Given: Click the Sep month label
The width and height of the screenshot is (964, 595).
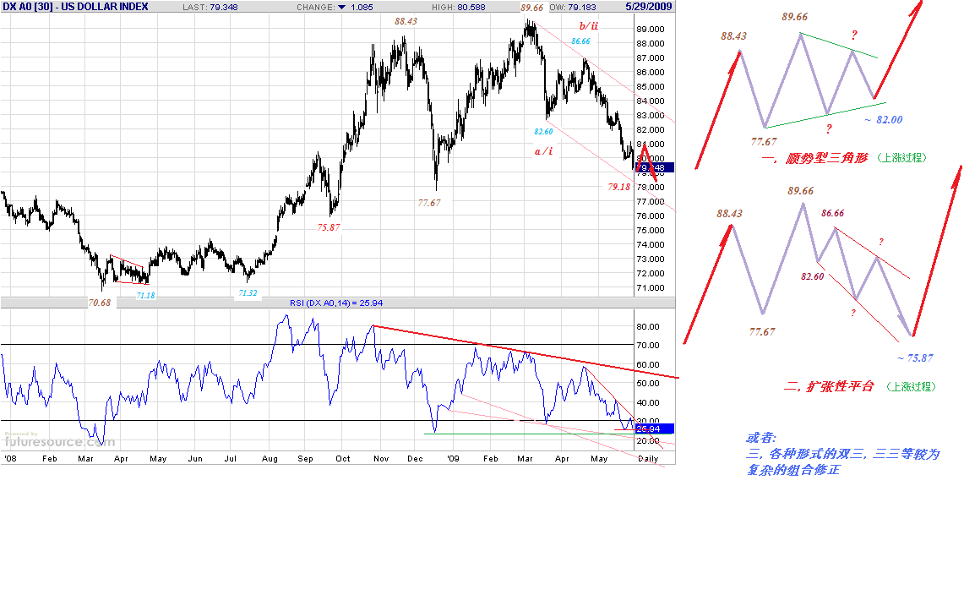Looking at the screenshot, I should (x=306, y=458).
